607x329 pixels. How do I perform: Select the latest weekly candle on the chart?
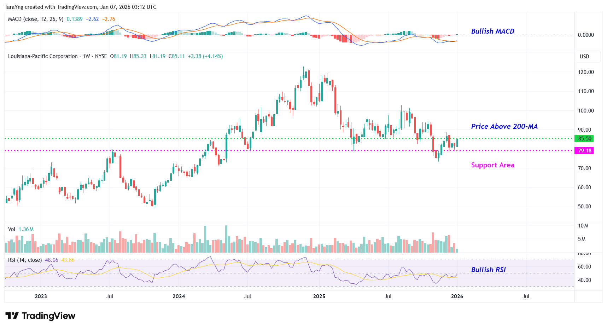457,143
